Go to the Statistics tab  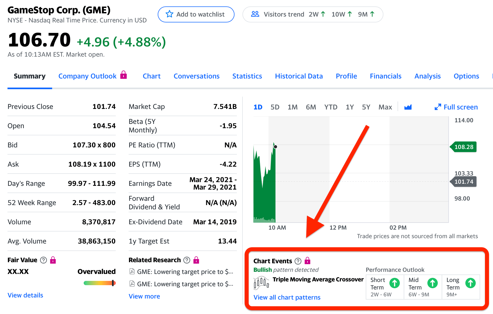pos(247,76)
